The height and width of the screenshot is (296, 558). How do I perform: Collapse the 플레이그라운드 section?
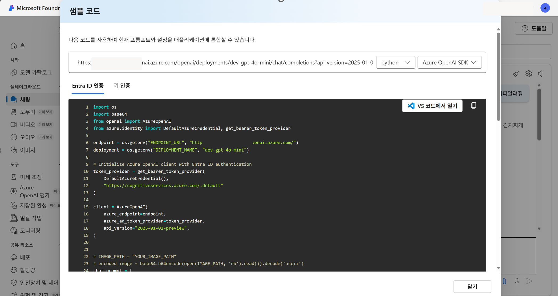59,87
